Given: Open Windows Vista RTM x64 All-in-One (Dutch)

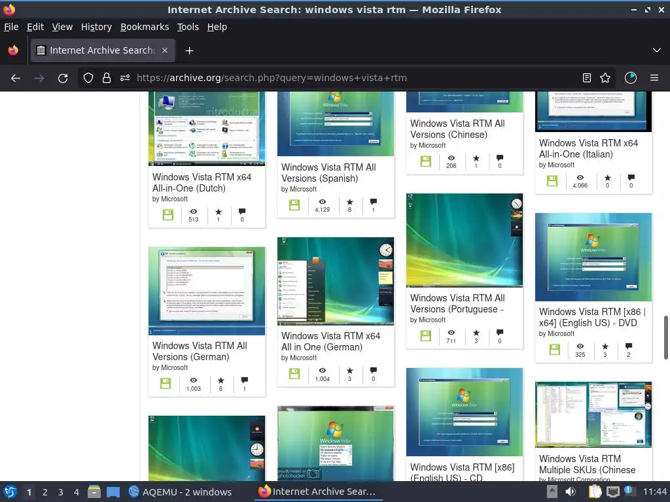Looking at the screenshot, I should tap(202, 183).
